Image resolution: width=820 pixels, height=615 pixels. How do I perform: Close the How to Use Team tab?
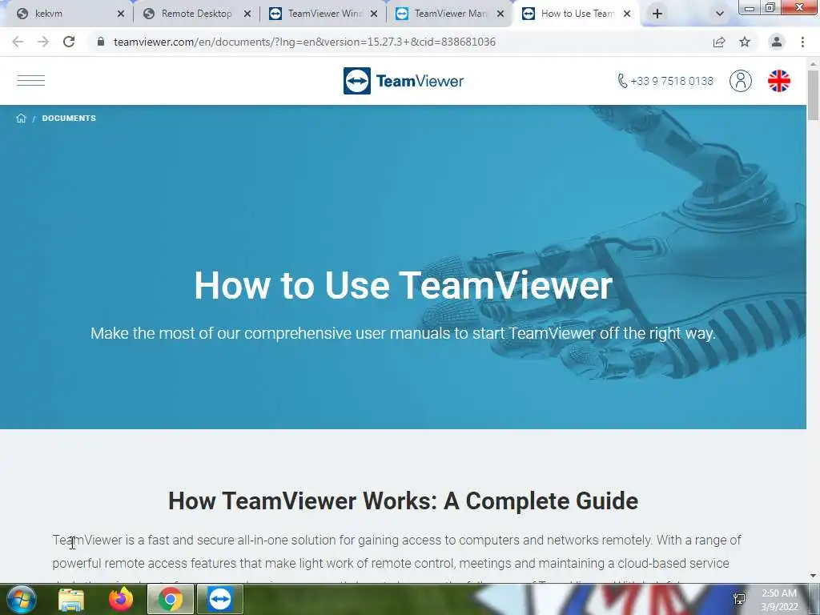point(627,14)
